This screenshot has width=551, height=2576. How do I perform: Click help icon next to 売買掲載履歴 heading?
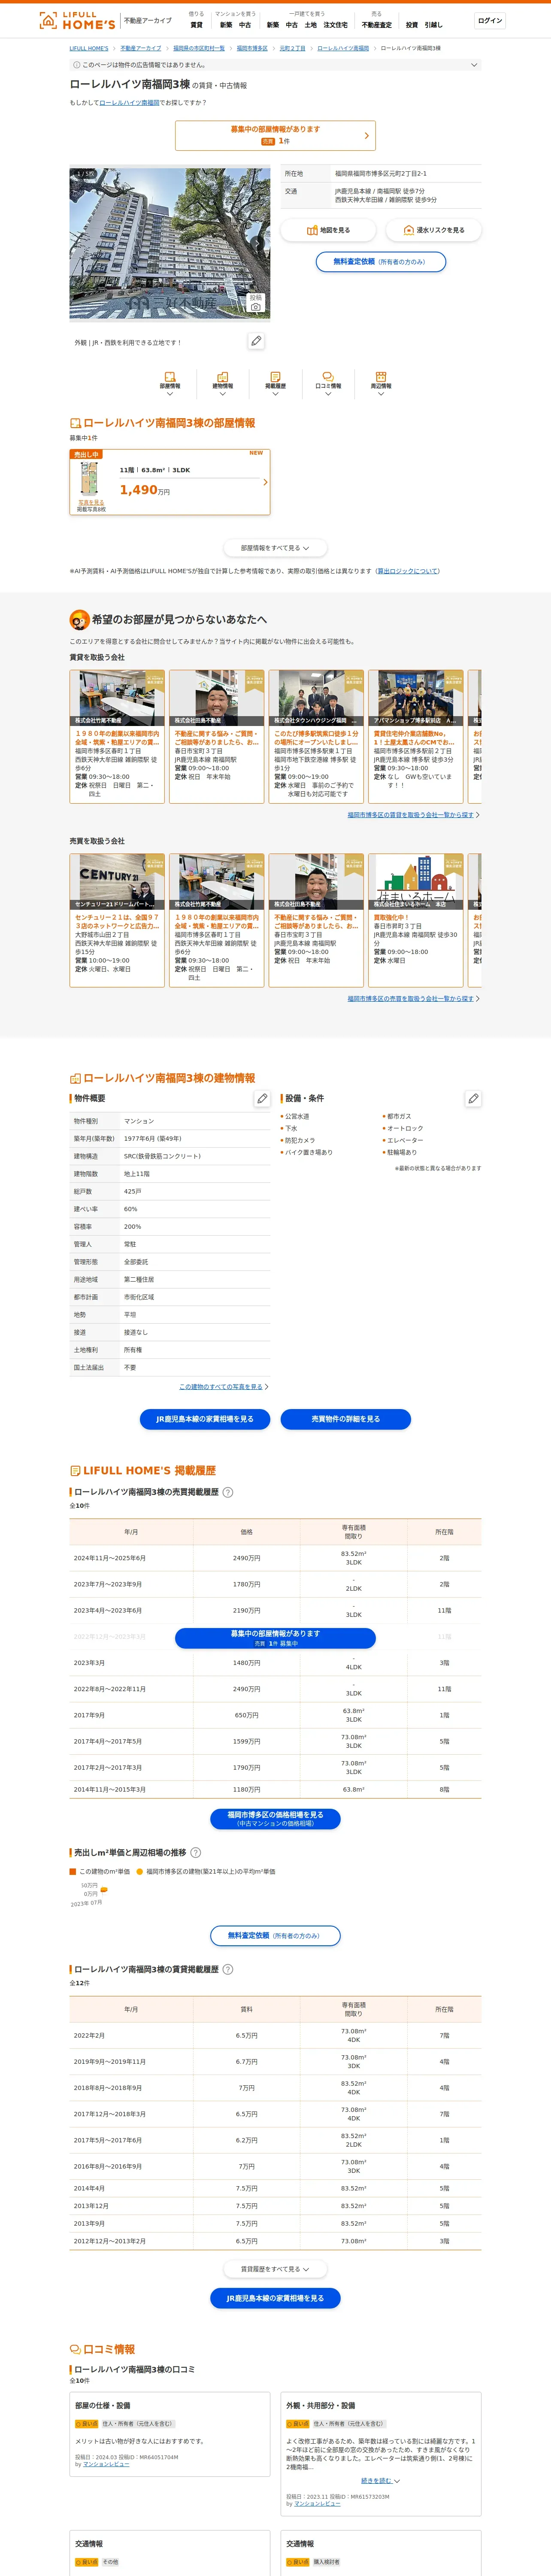[x=227, y=1492]
